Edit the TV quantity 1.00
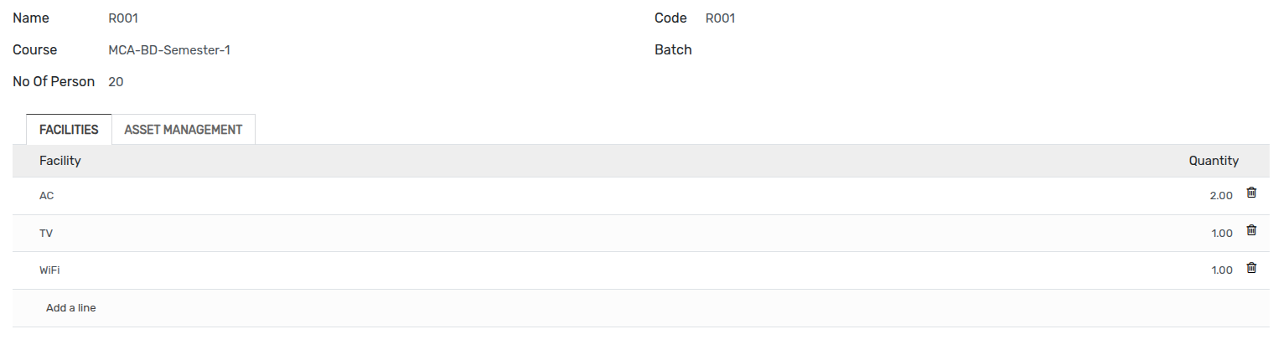Screen dimensions: 1273x355 1222,234
